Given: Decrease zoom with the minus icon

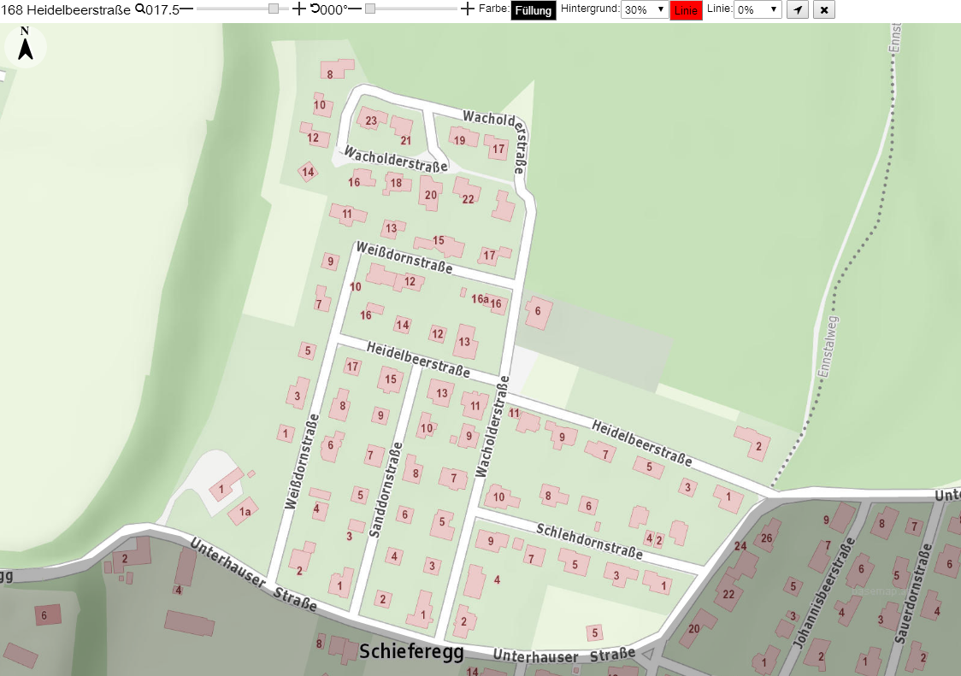Looking at the screenshot, I should pos(187,9).
